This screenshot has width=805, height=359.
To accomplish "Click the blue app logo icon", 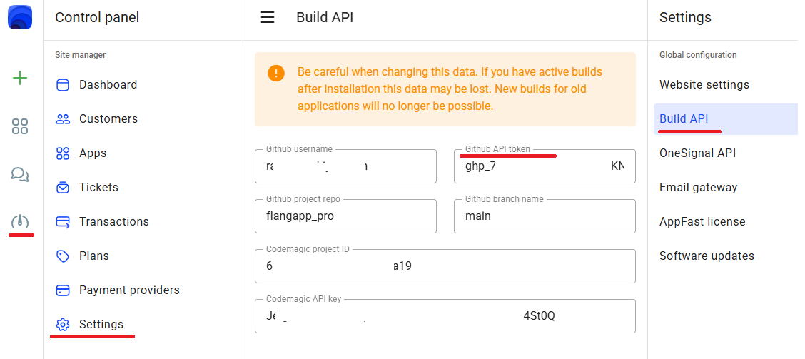I will pyautogui.click(x=20, y=17).
